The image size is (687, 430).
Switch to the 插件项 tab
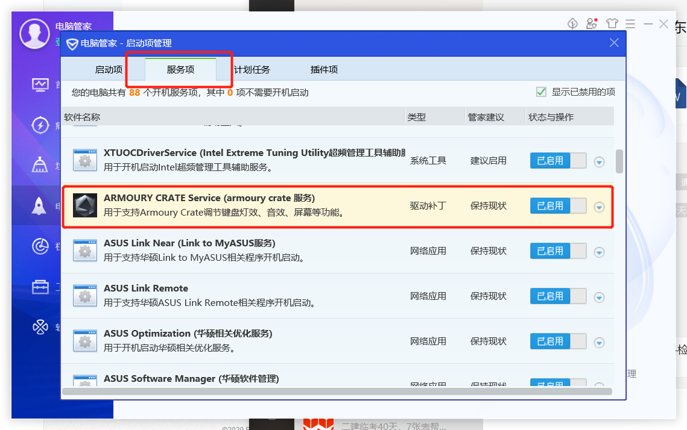click(325, 69)
